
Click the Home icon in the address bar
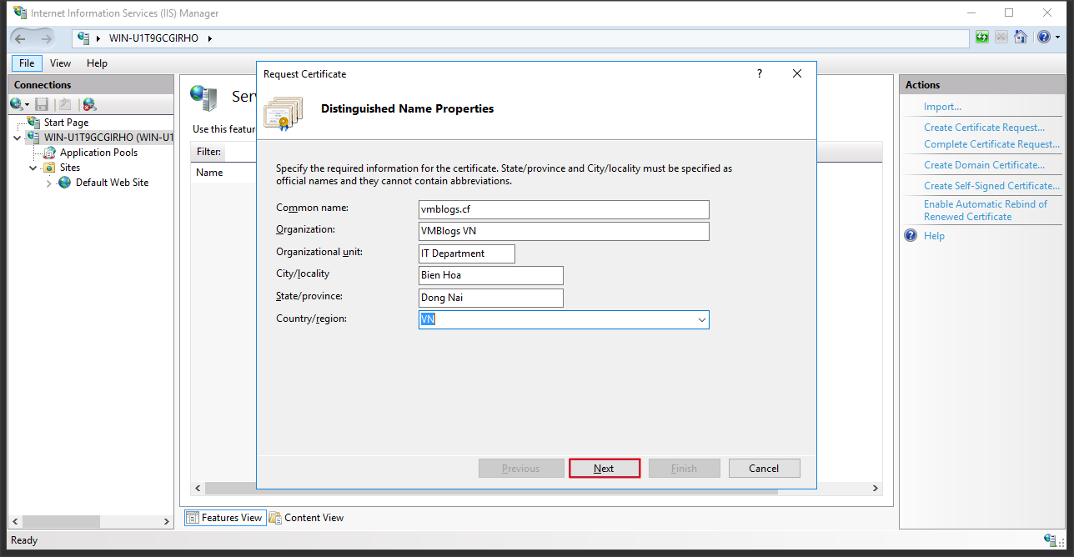point(1020,38)
